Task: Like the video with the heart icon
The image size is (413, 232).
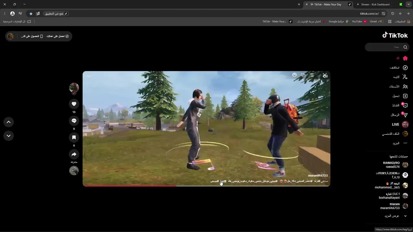Action: click(74, 104)
